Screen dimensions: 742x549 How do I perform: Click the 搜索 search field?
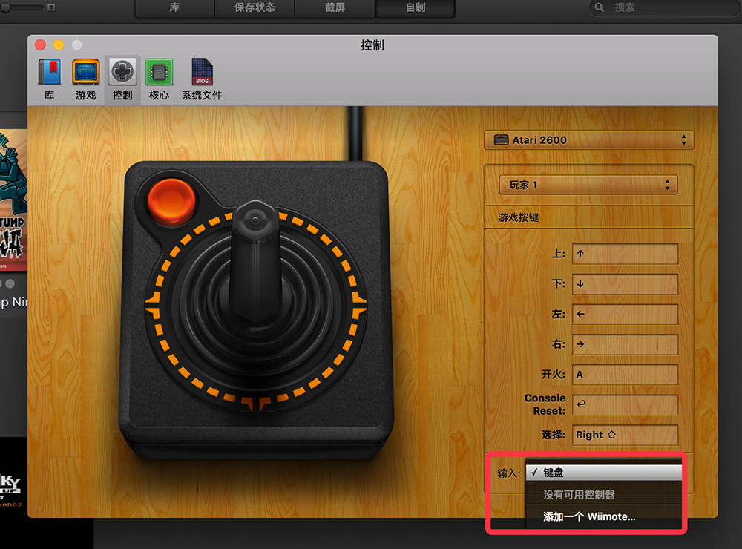(x=665, y=7)
